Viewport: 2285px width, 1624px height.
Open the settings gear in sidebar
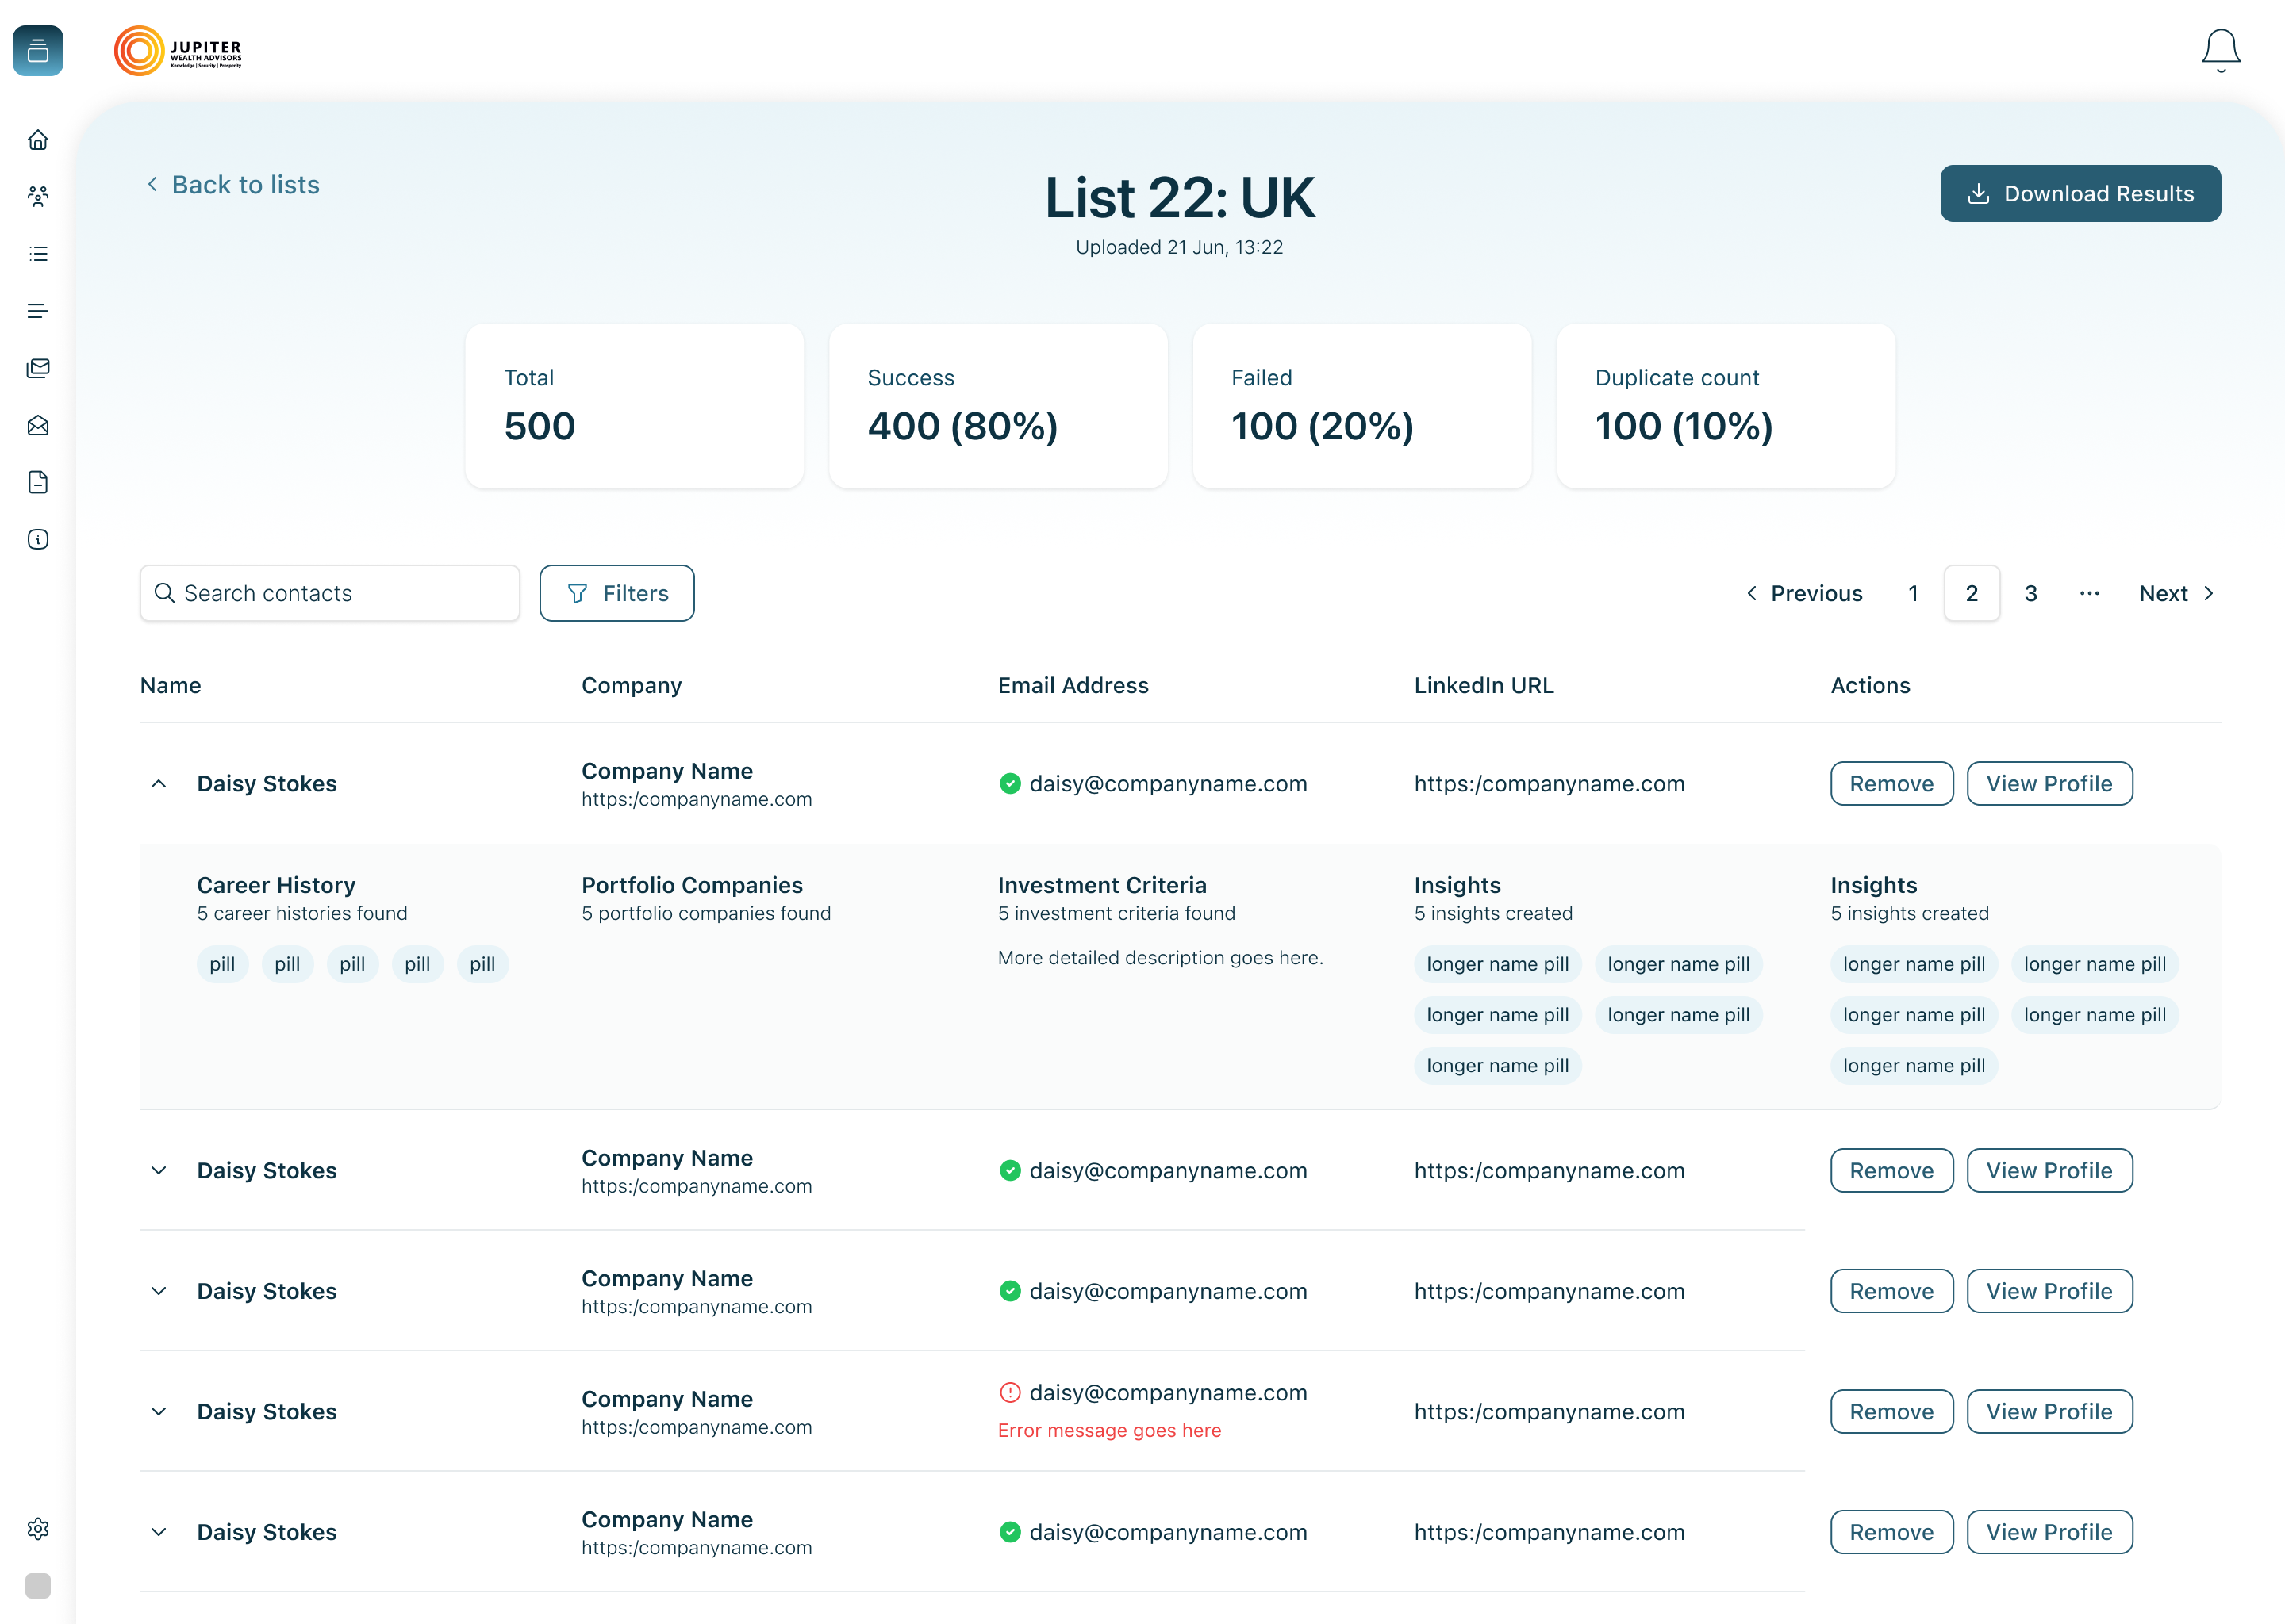[x=38, y=1528]
